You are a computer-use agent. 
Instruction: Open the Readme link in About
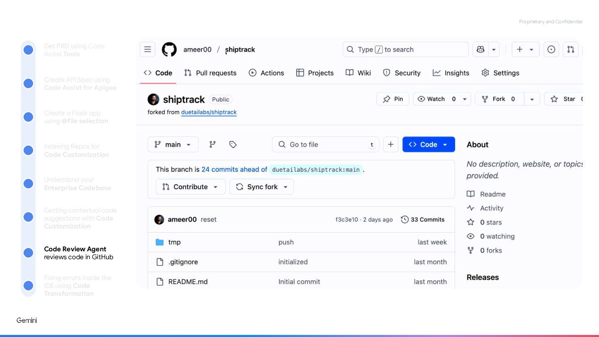486,194
